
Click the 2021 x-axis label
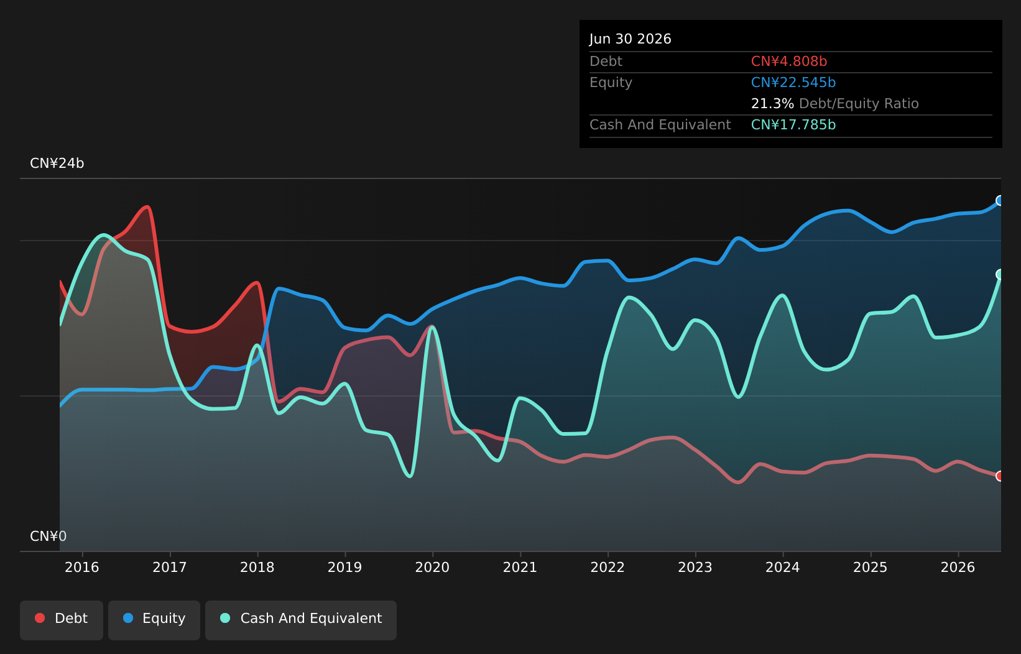tap(520, 567)
